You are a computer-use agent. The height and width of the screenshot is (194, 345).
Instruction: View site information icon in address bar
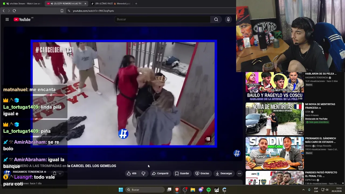pos(69,11)
